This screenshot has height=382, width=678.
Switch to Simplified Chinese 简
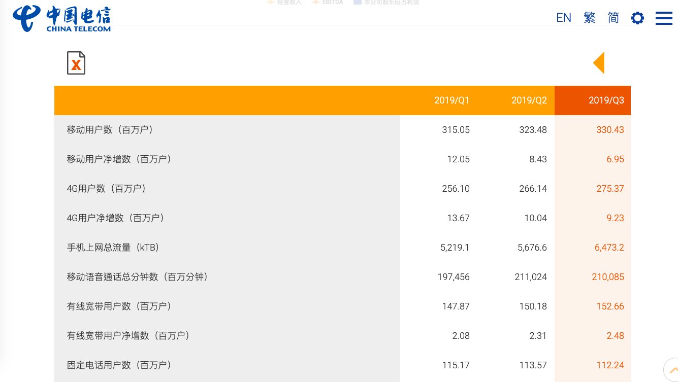pos(614,18)
